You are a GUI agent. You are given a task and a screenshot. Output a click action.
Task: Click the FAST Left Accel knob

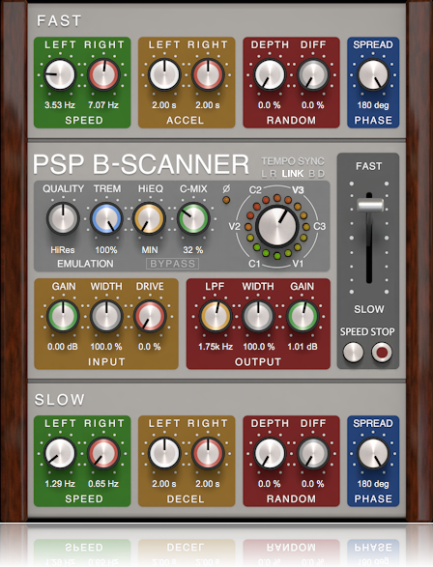click(164, 74)
